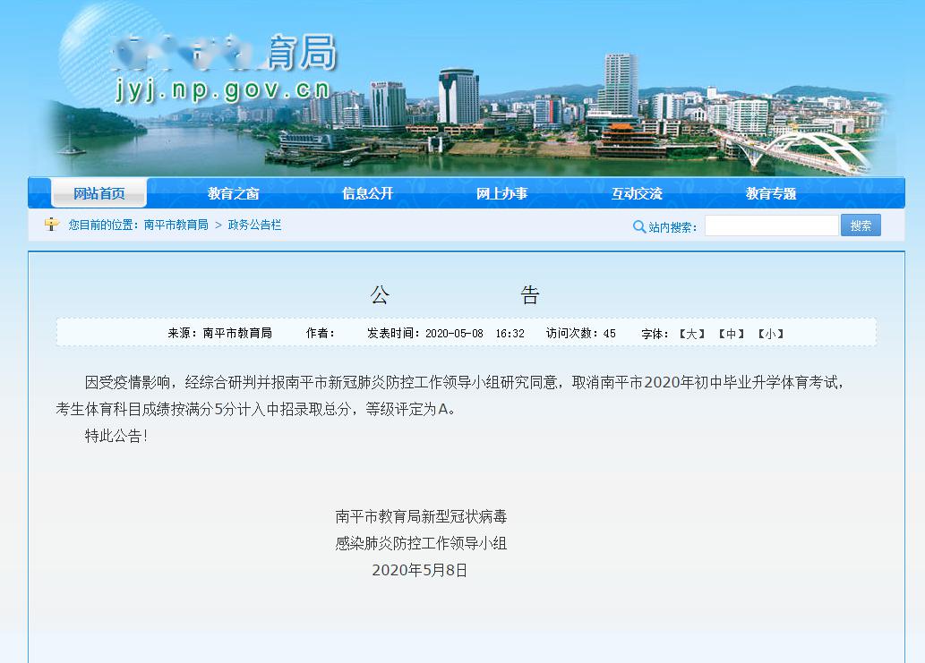
Task: Set font size to 中
Action: 732,334
